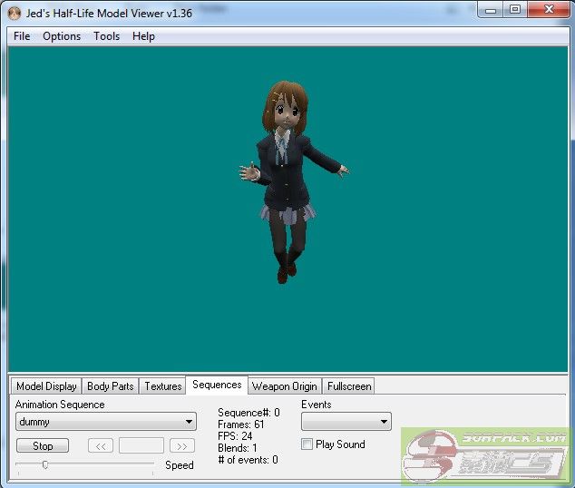The image size is (575, 488).
Task: Click the Speed slider handle
Action: (44, 464)
